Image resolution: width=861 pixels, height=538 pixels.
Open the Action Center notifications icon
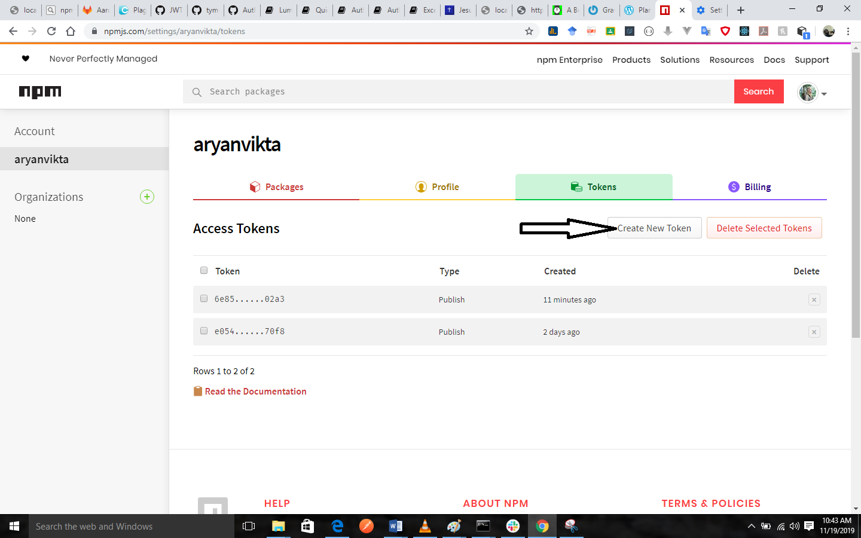(x=809, y=526)
